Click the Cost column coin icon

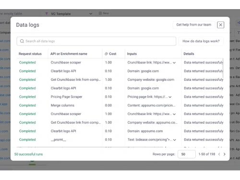[106, 54]
